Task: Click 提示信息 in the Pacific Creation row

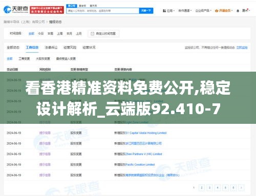Action: point(45,165)
